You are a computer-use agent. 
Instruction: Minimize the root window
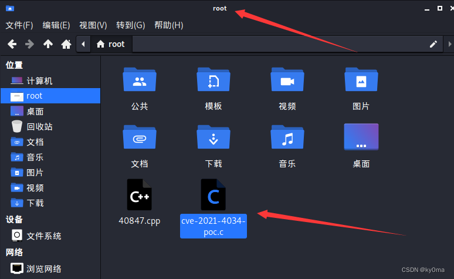pos(427,9)
